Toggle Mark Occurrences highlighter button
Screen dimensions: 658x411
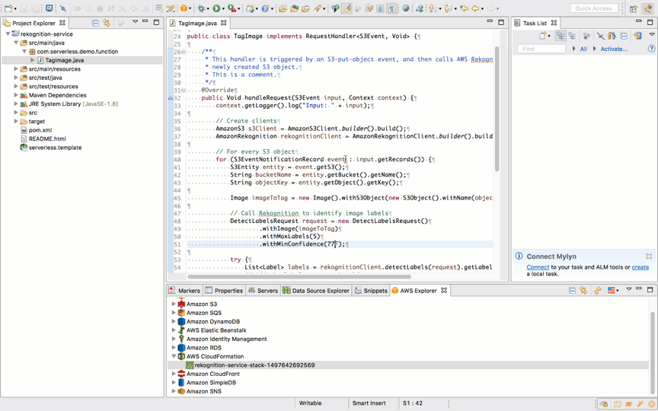pyautogui.click(x=347, y=8)
